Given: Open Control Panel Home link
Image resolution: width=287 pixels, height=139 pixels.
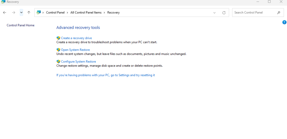Looking at the screenshot, I should (20, 25).
